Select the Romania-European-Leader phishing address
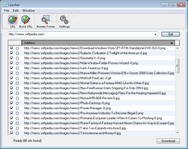188x149 pixels. coord(93,118)
